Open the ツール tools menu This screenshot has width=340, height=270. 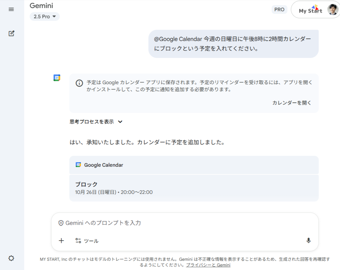(x=87, y=241)
